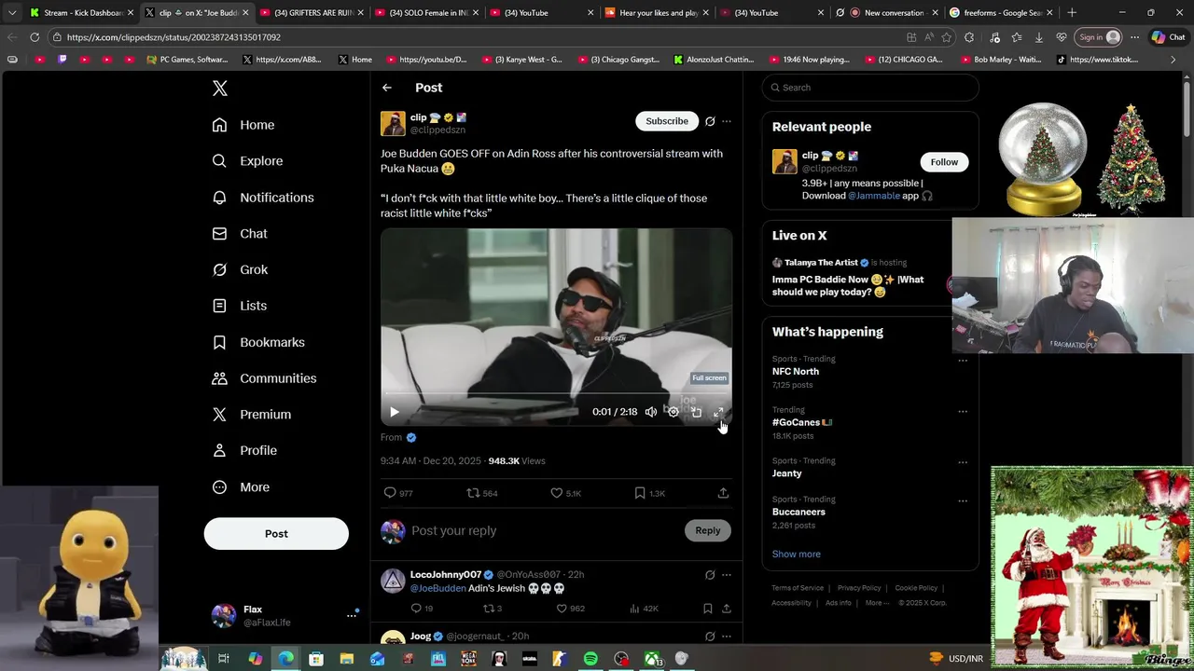Mute the video volume
The image size is (1194, 671).
(x=651, y=412)
